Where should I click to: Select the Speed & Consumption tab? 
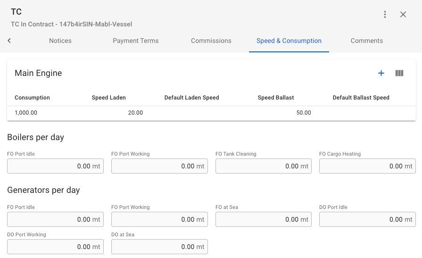point(289,41)
